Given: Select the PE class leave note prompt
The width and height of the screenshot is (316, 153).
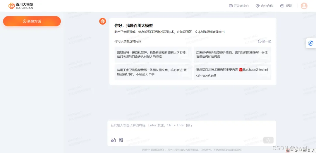Looking at the screenshot, I should click(x=232, y=55).
